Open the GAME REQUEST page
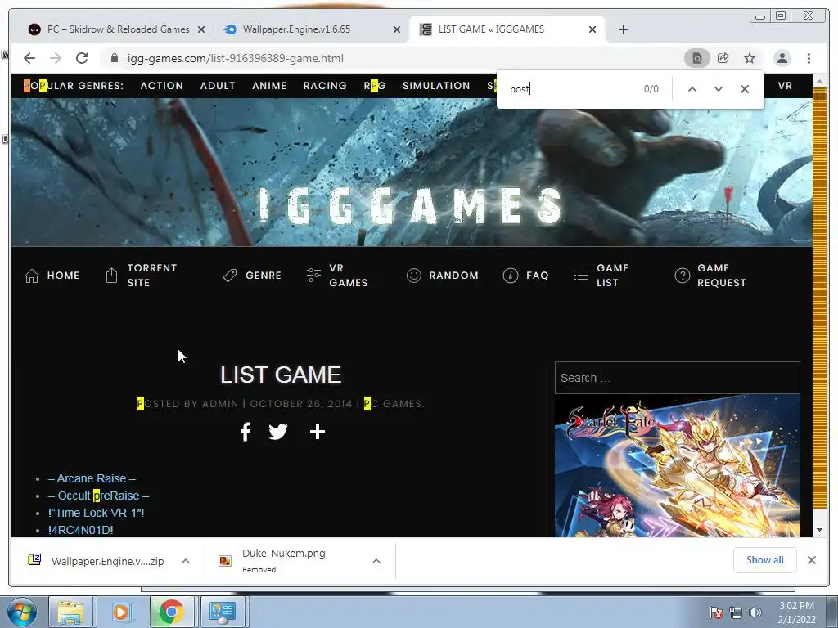This screenshot has width=838, height=628. coord(722,276)
